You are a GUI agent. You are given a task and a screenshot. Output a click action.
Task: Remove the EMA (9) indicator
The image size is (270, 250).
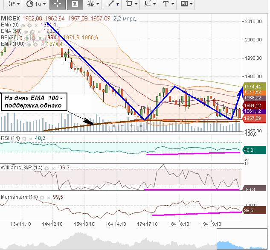pyautogui.click(x=36, y=26)
